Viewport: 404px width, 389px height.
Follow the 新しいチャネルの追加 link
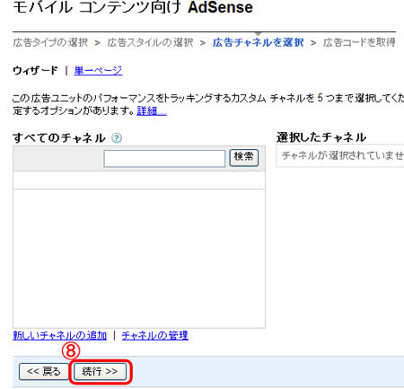60,335
